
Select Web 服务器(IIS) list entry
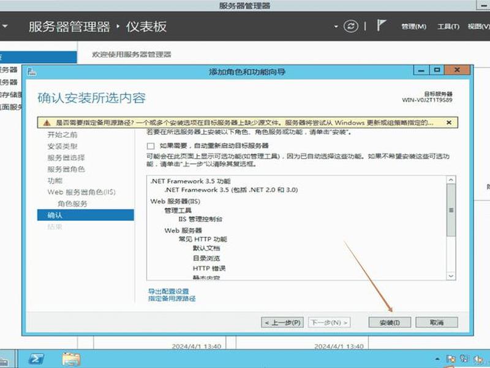pos(175,201)
